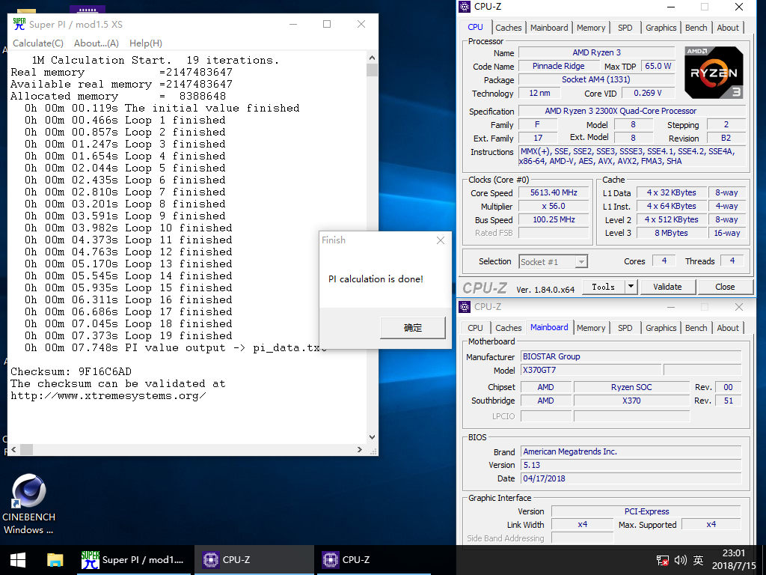Click the Multiplier x 56.0 value
Viewport: 766px width, 575px height.
[554, 207]
